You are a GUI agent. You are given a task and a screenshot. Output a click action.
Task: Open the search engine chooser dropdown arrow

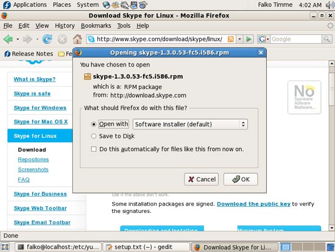pyautogui.click(x=268, y=39)
